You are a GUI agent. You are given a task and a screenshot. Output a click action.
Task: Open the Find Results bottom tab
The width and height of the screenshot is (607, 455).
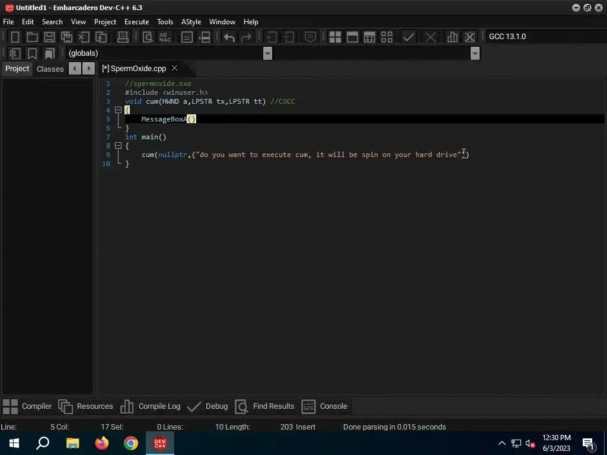click(265, 406)
